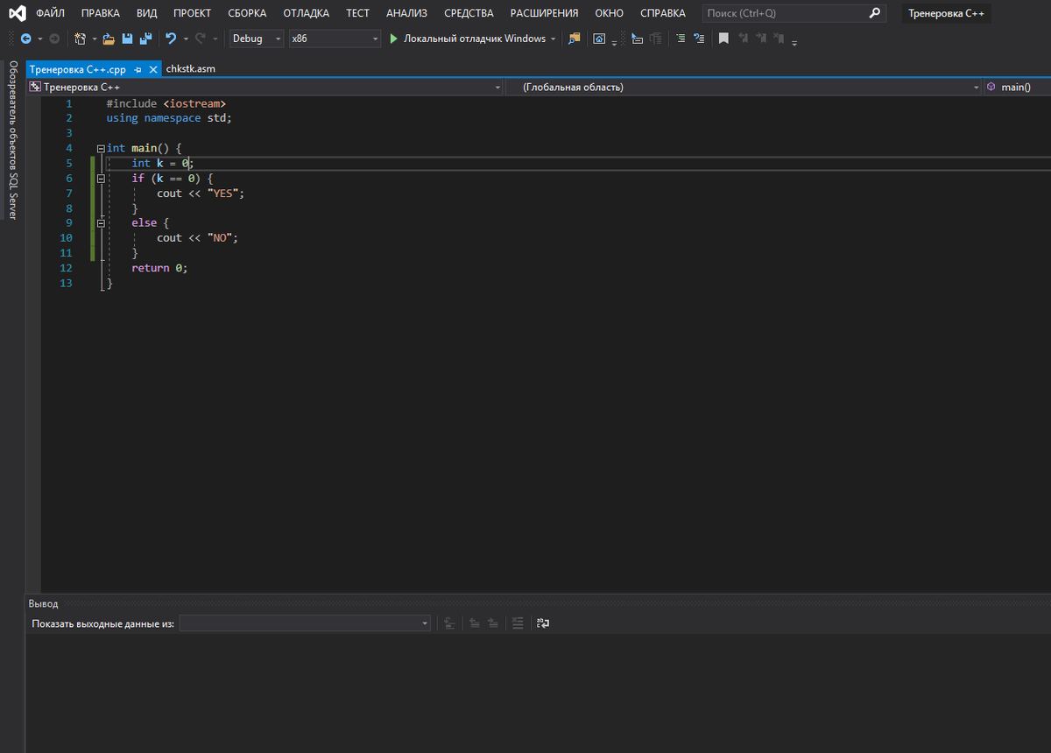Open the СБОРКА menu
The height and width of the screenshot is (753, 1051).
[247, 13]
